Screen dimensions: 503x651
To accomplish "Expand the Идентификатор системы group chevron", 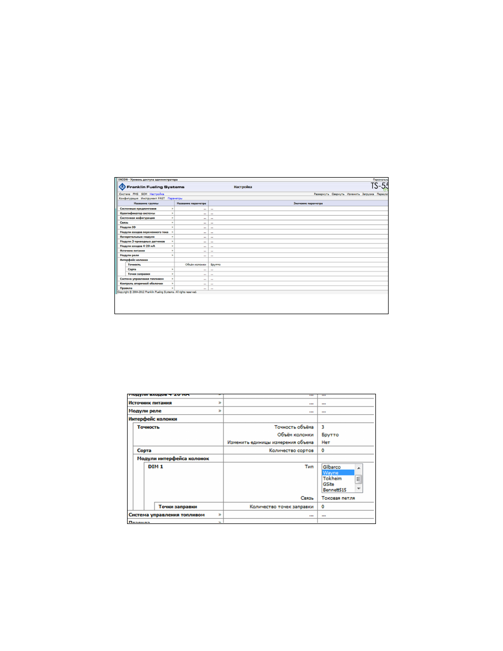I will [172, 213].
